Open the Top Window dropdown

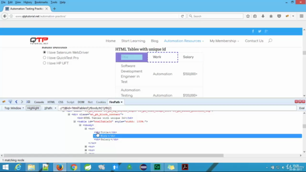point(14,108)
